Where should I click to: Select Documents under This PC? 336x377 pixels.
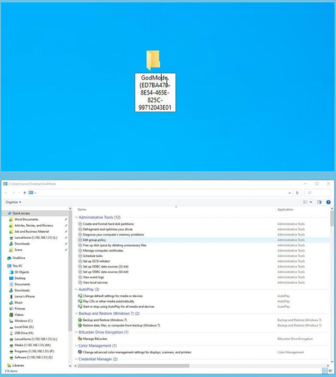[22, 284]
